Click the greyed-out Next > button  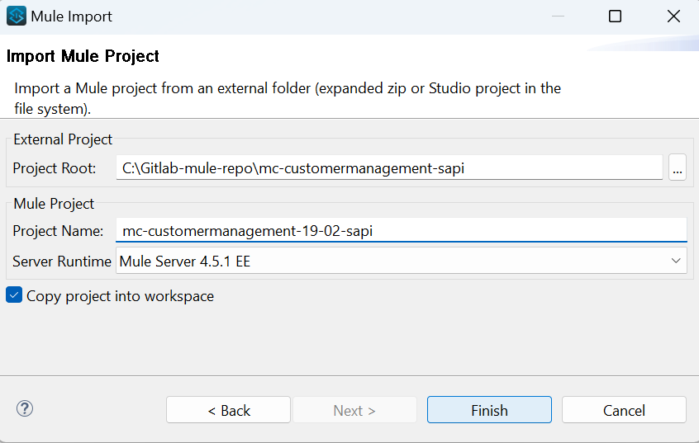coord(354,410)
